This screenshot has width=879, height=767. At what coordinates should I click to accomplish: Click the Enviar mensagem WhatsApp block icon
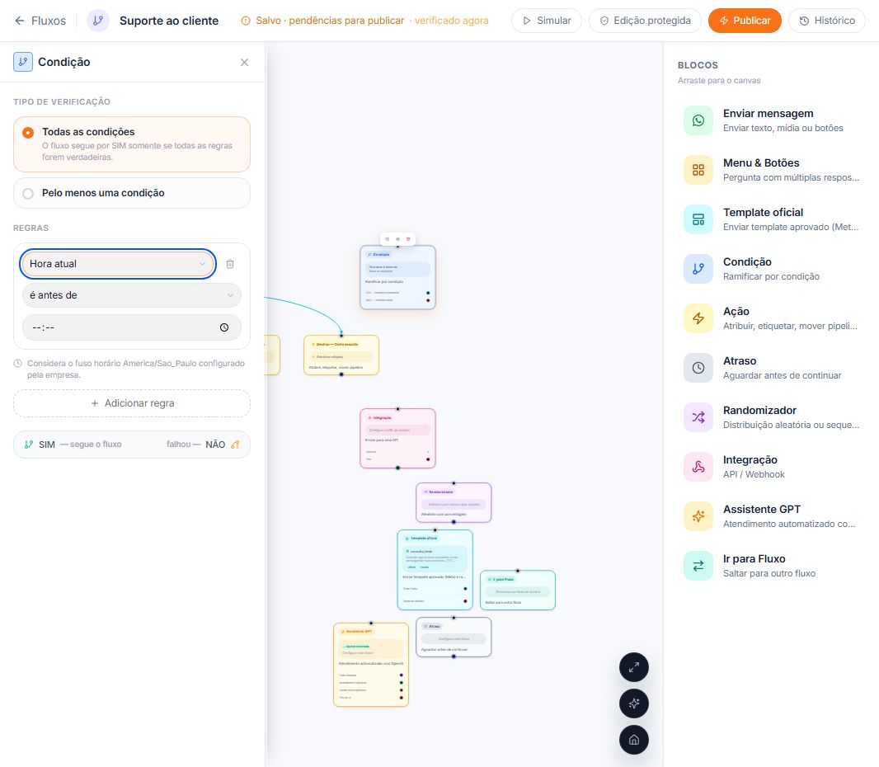point(698,120)
